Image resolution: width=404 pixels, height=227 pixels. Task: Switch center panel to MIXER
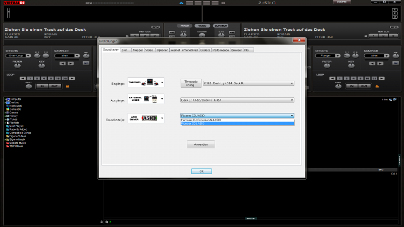[185, 26]
